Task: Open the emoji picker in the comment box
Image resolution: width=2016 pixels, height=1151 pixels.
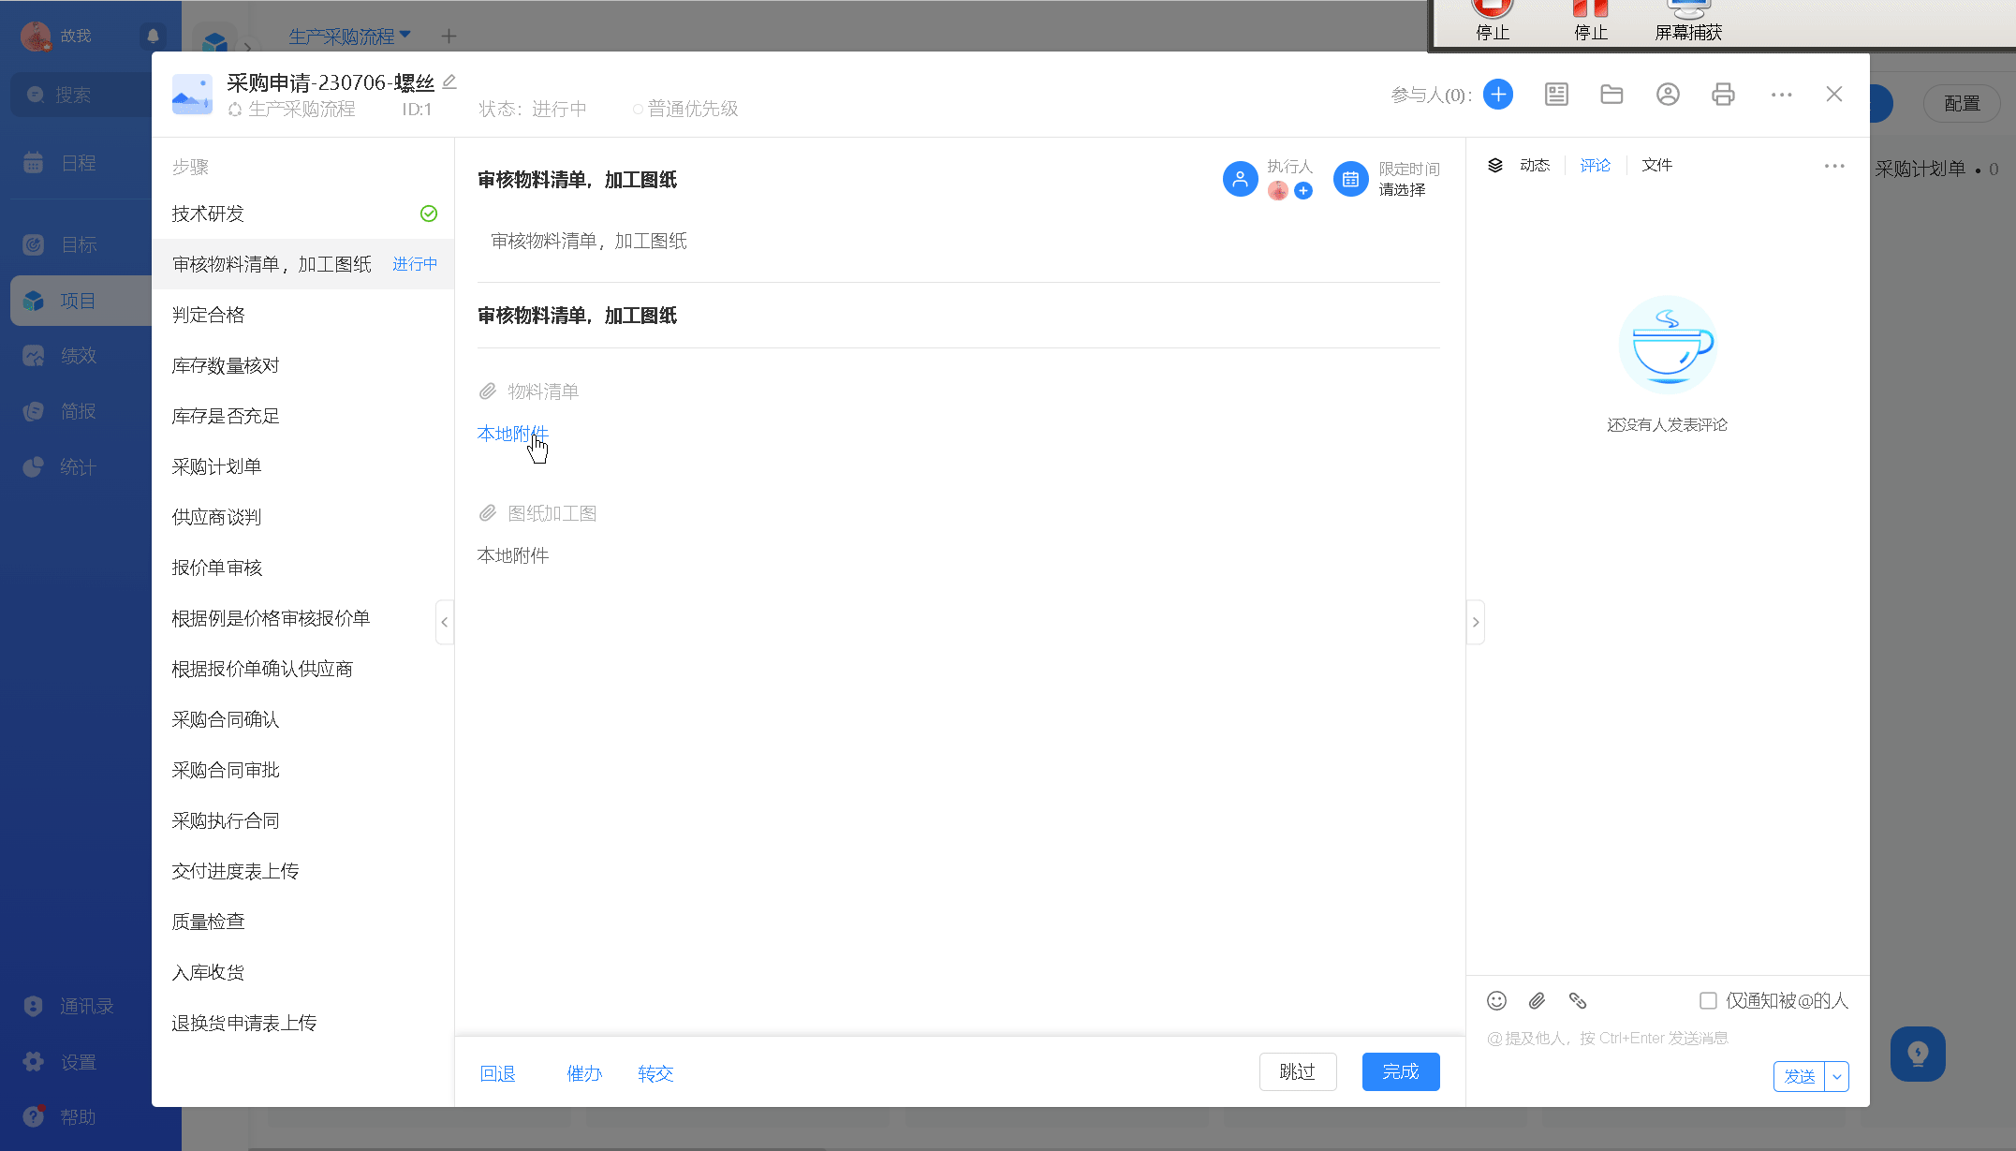Action: click(x=1496, y=1000)
